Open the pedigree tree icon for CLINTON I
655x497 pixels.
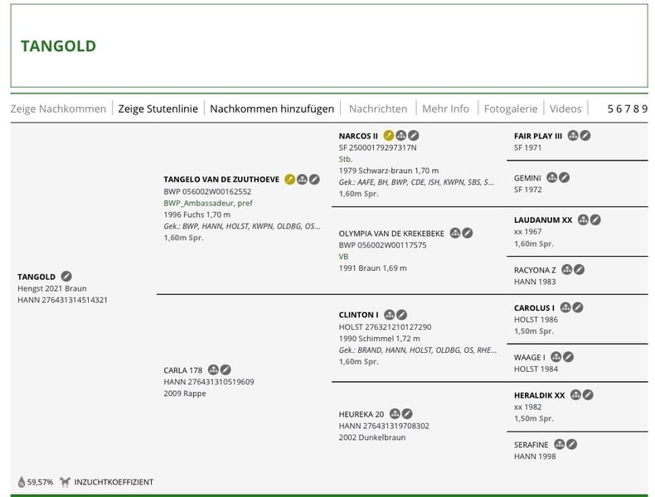point(390,315)
